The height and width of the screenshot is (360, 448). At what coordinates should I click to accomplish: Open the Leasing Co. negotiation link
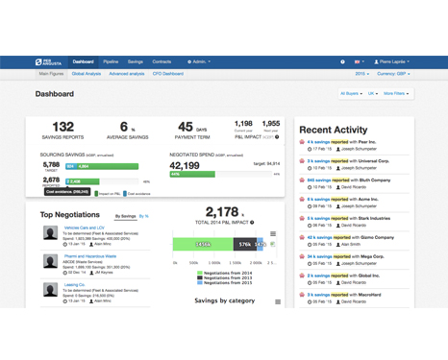pos(74,285)
